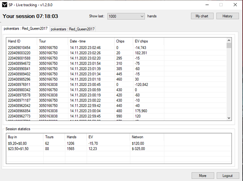Click EV chips value 182,351
This screenshot has width=243, height=181.
pyautogui.click(x=141, y=53)
